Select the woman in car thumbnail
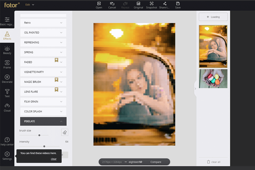 [x=213, y=46]
